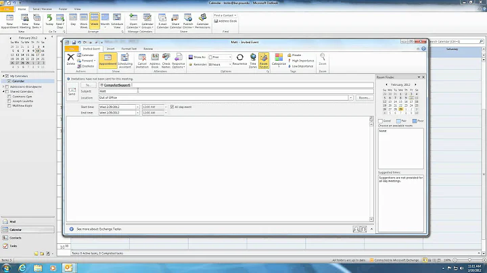Click the Windows Start button

(6, 268)
